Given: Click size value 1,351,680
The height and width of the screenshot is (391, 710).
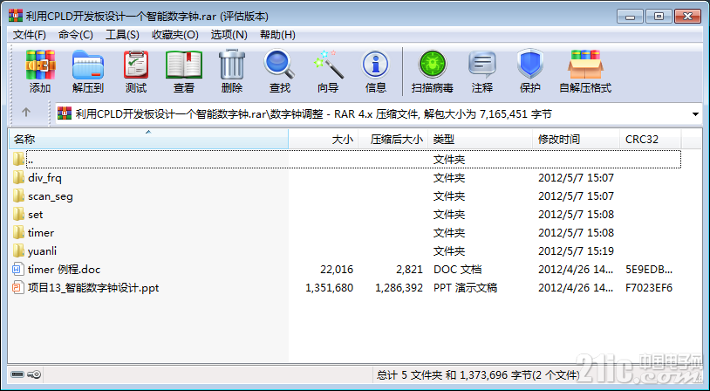Looking at the screenshot, I should click(329, 288).
